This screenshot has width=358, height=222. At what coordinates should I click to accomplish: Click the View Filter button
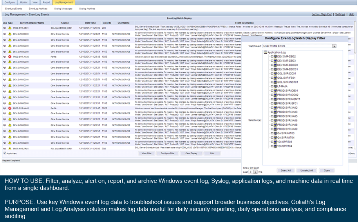pyautogui.click(x=146, y=153)
